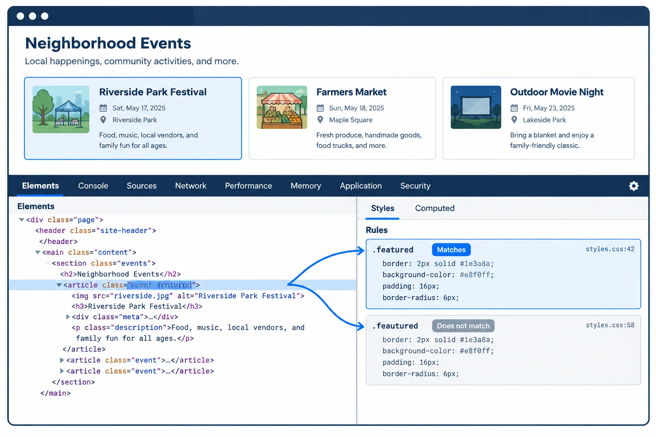Click the calendar icon beside Fri, May 23, 2025

coord(514,108)
